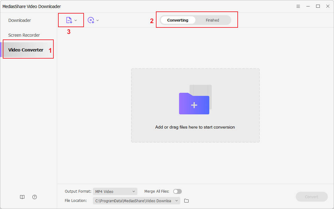The image size is (334, 209).
Task: Open the output folder icon
Action: pyautogui.click(x=186, y=201)
